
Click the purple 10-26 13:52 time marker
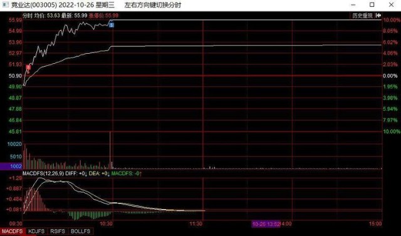pos(266,224)
